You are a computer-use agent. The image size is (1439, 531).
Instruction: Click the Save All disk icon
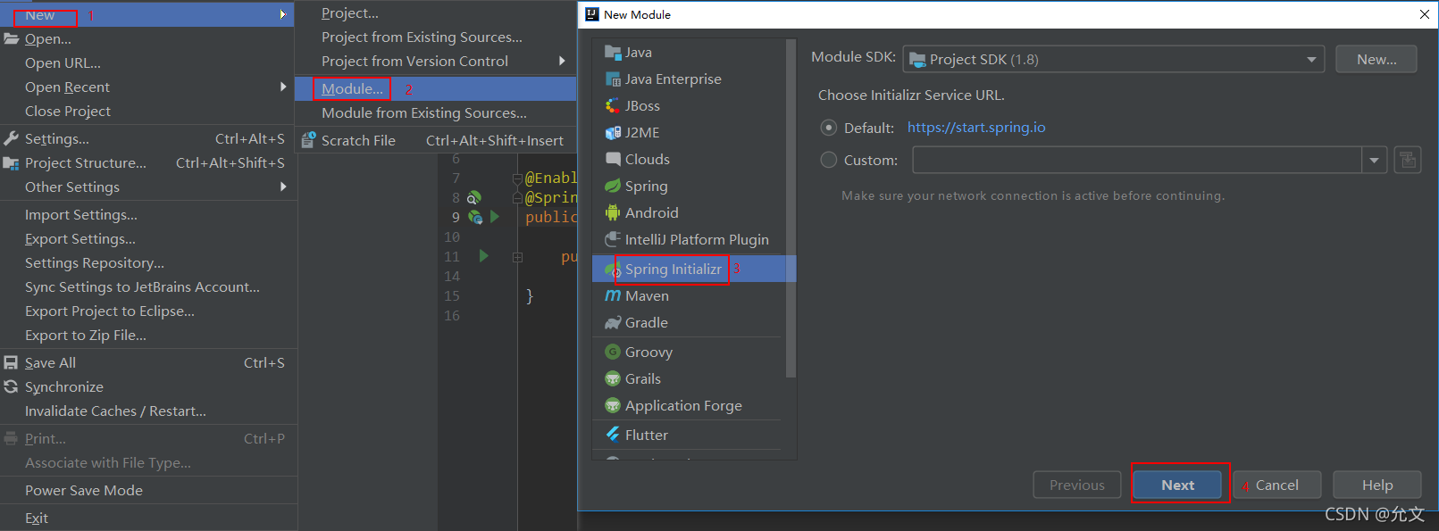[12, 363]
